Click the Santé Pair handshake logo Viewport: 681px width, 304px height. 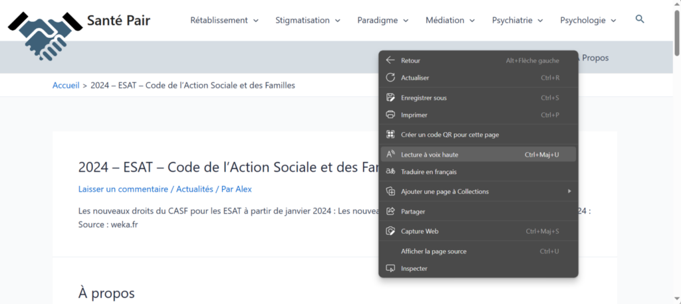pos(45,36)
